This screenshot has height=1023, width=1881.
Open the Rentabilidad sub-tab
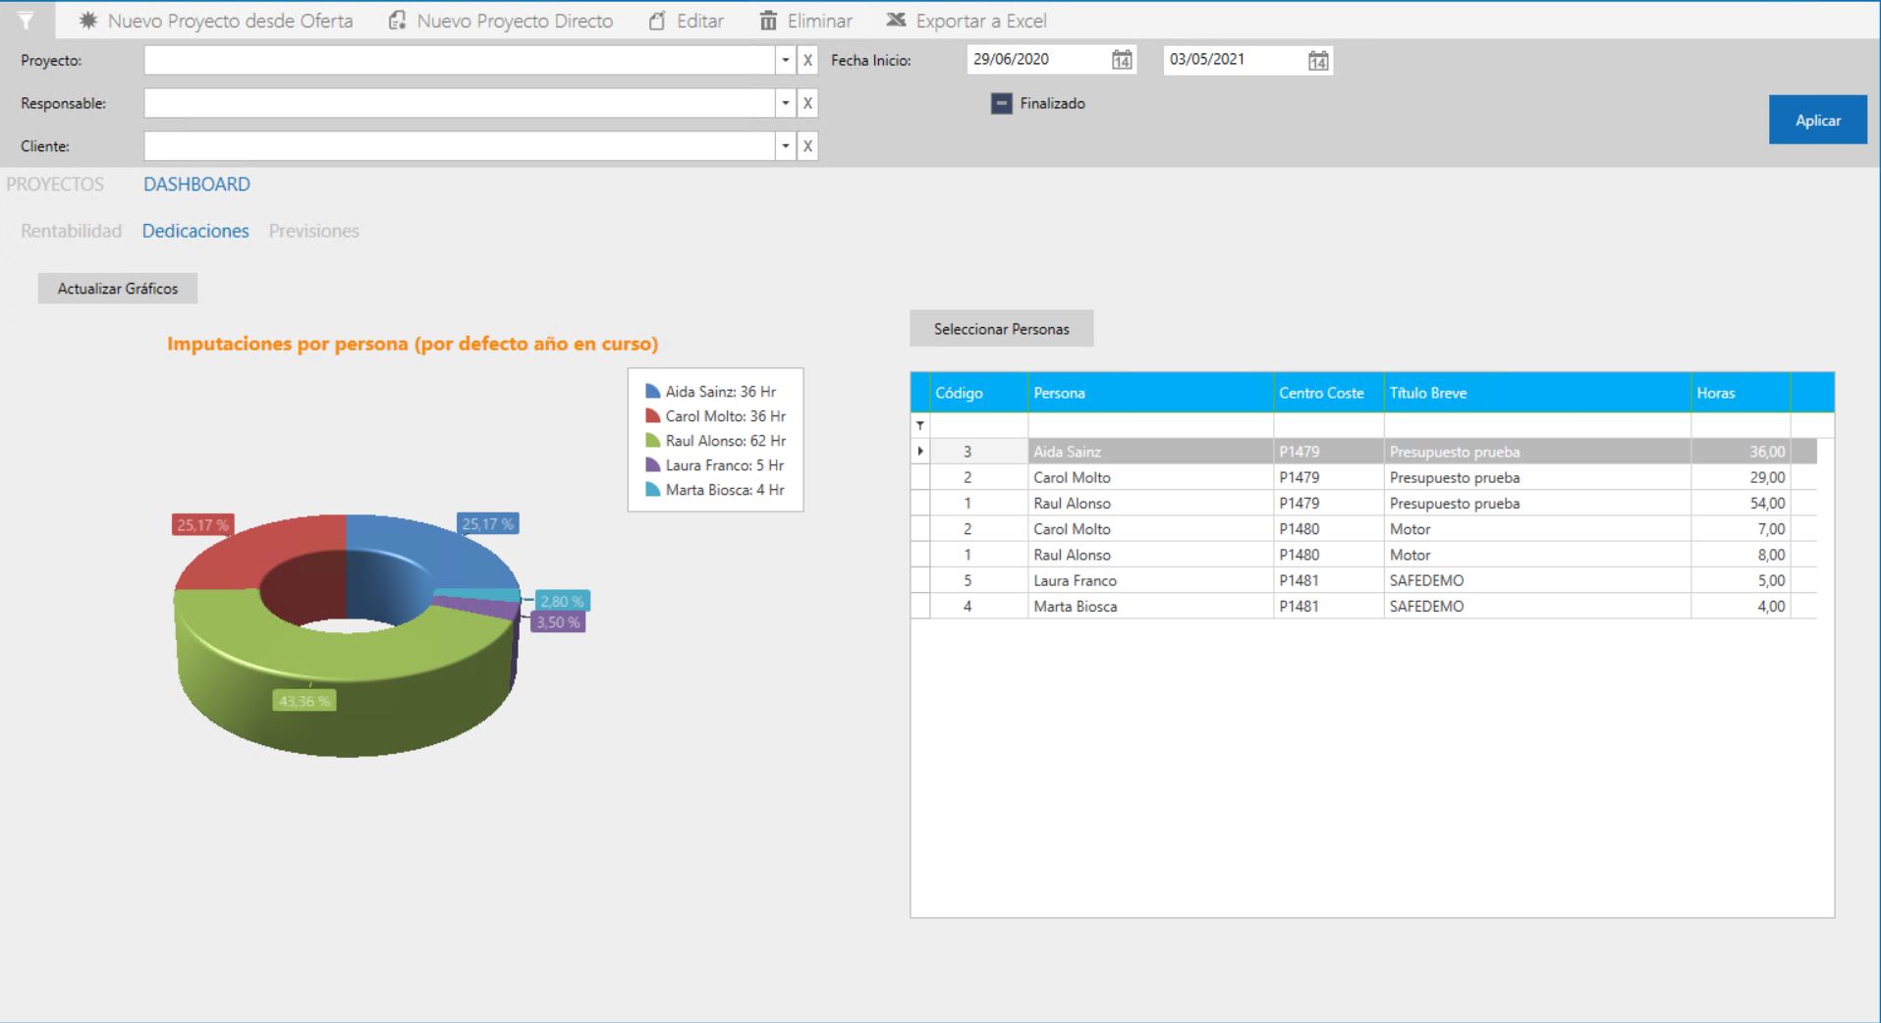point(71,232)
